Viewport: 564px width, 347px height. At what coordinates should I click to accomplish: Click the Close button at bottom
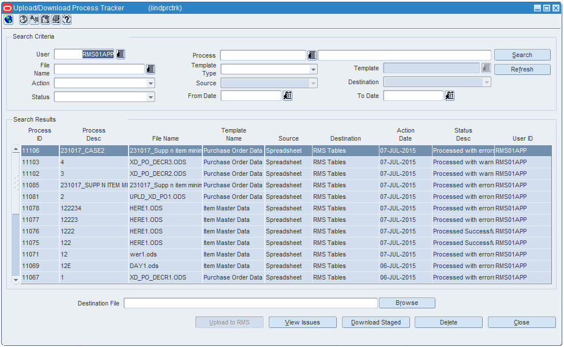coord(521,322)
